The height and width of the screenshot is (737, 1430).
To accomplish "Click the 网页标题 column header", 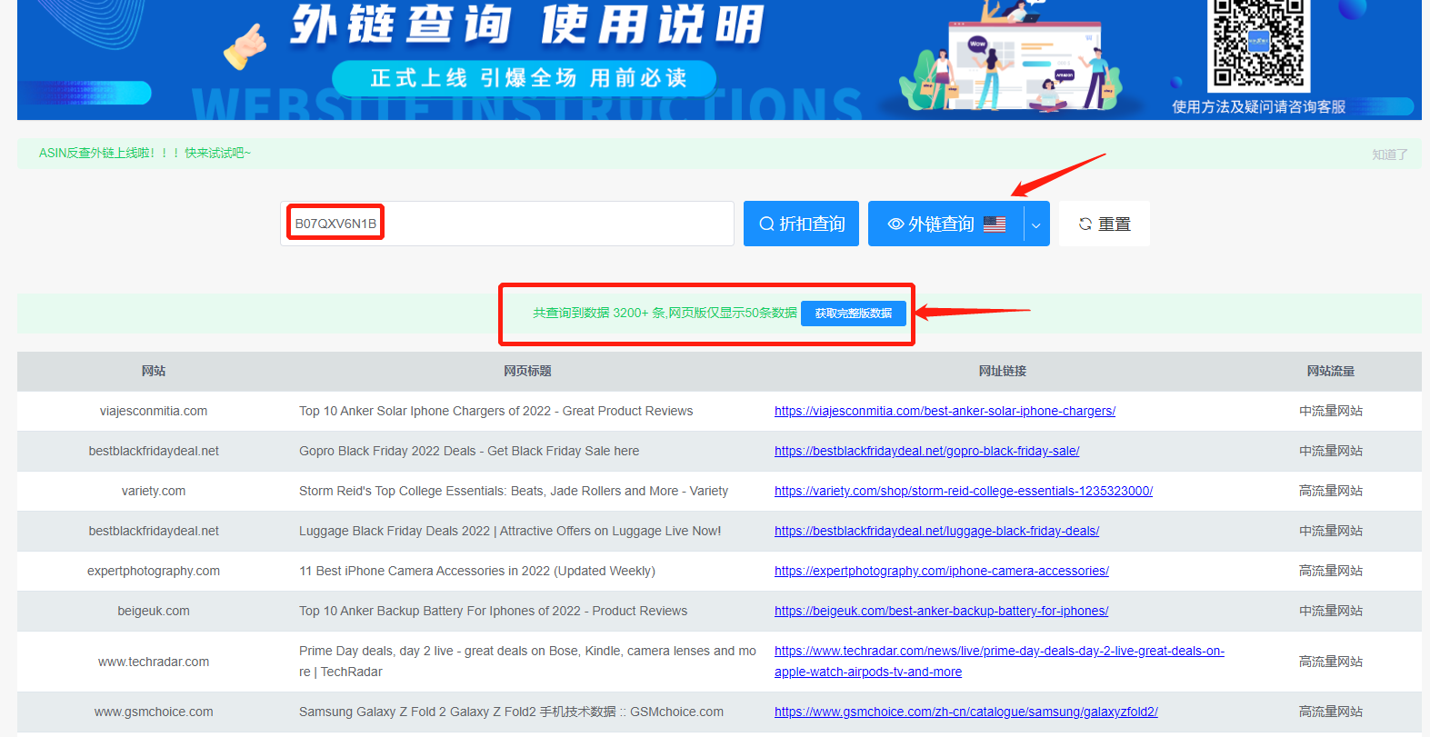I will click(x=527, y=371).
